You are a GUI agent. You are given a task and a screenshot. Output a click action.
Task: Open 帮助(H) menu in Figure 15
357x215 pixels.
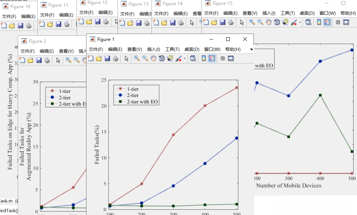pos(348,13)
